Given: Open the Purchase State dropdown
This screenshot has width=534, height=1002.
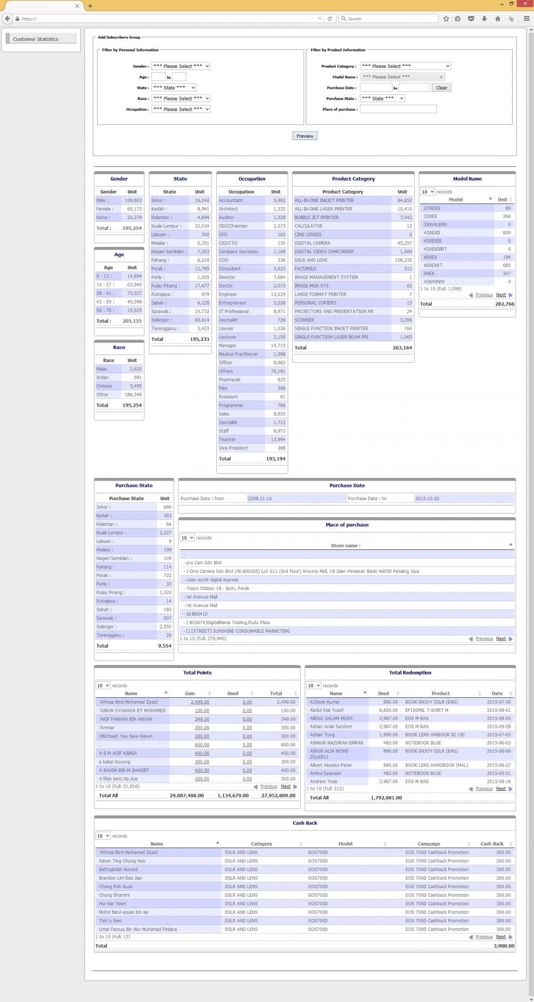Looking at the screenshot, I should 382,98.
